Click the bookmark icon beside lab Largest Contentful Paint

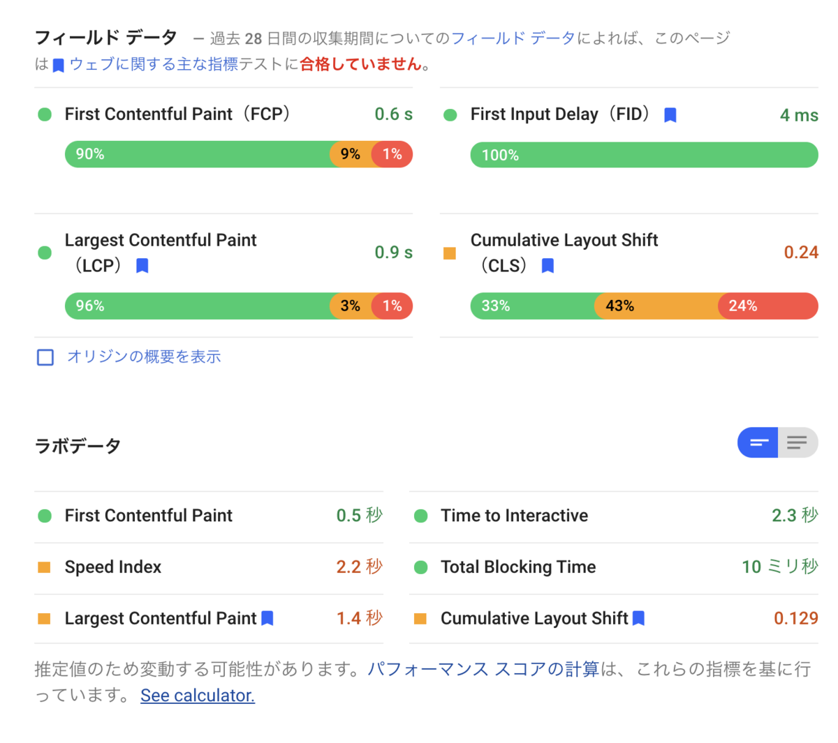(x=266, y=618)
